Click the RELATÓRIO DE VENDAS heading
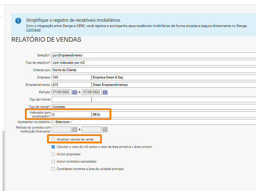This screenshot has height=191, width=256. pos(46,40)
